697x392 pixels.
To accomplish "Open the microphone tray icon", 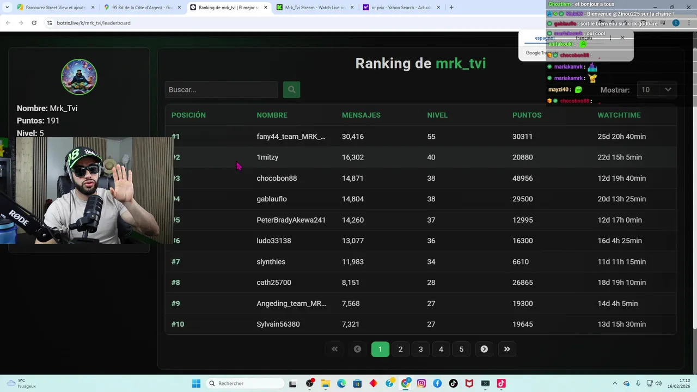I will (638, 383).
